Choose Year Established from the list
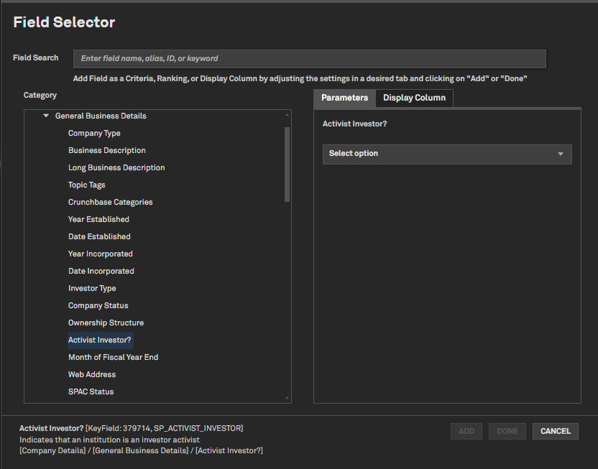This screenshot has width=598, height=469. point(98,219)
